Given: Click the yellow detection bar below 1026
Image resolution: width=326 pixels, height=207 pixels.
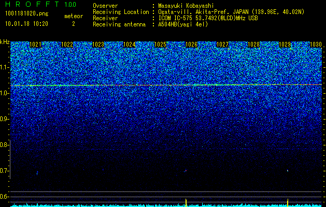Looking at the screenshot, I should [x=186, y=203].
